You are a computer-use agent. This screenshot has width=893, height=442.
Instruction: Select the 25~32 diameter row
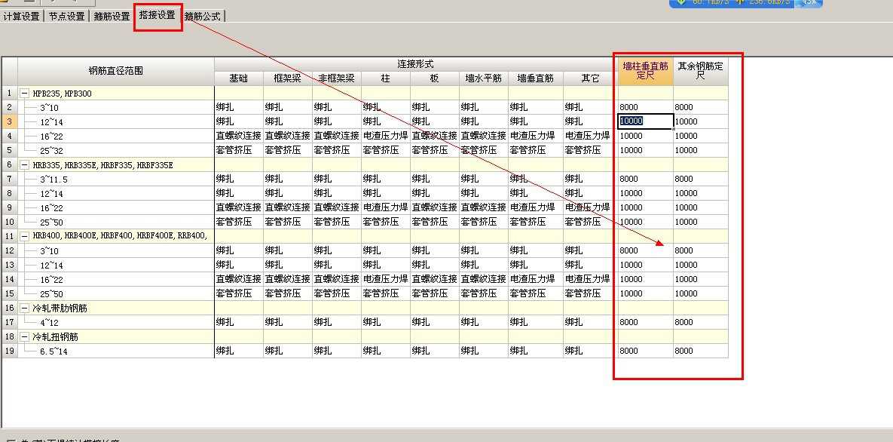click(115, 150)
